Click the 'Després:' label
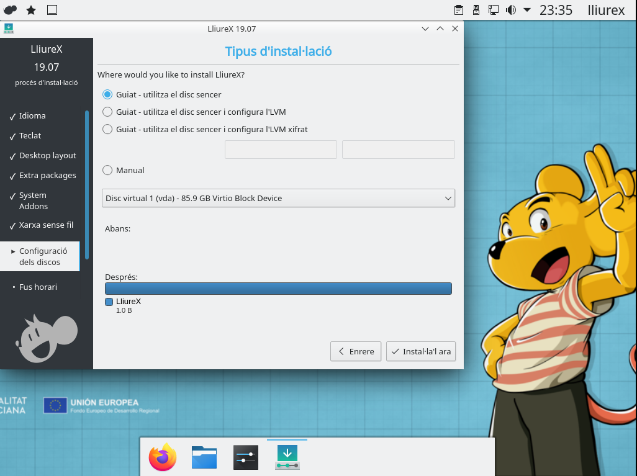This screenshot has height=476, width=637. pos(121,277)
